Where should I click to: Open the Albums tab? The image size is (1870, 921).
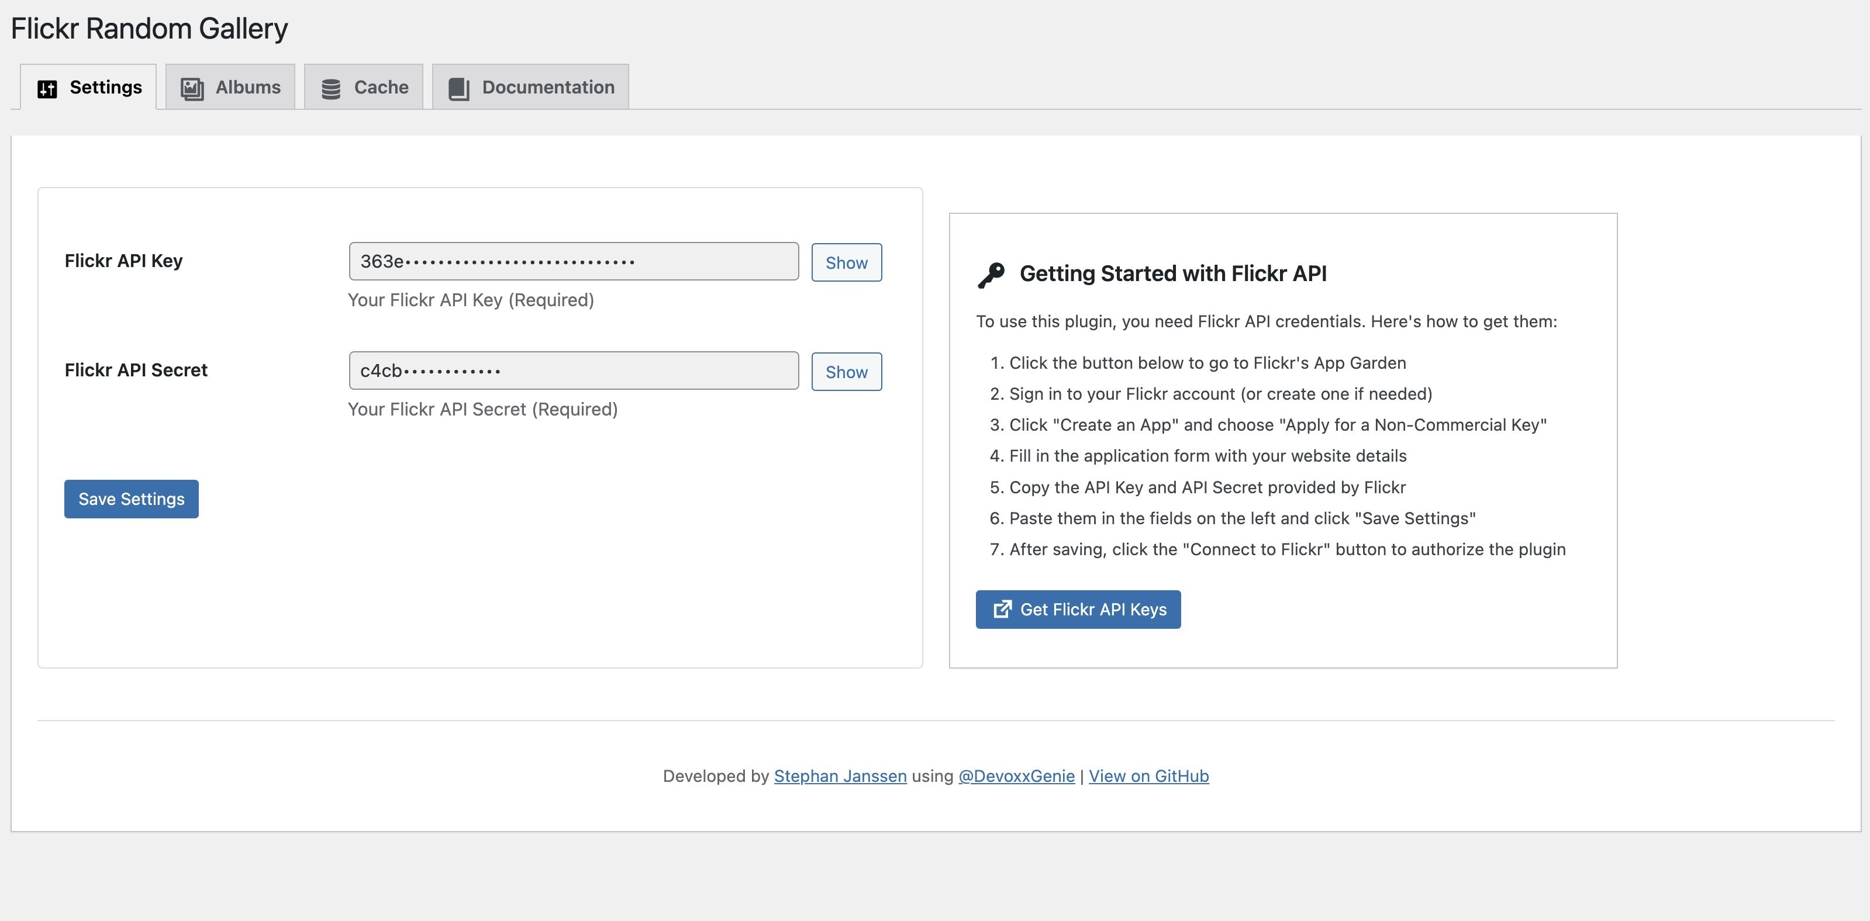point(230,87)
